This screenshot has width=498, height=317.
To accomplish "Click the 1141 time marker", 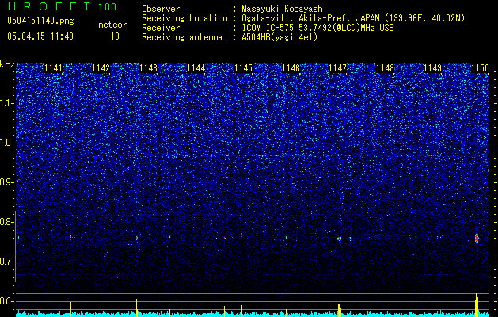I will click(53, 68).
